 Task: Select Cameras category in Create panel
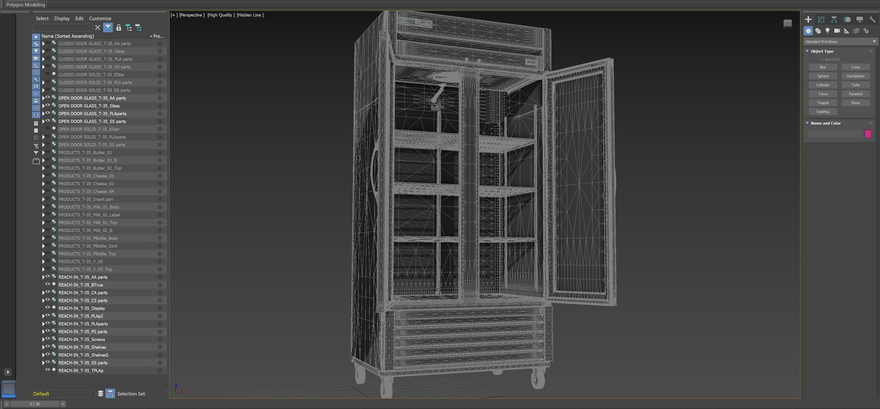click(x=837, y=31)
